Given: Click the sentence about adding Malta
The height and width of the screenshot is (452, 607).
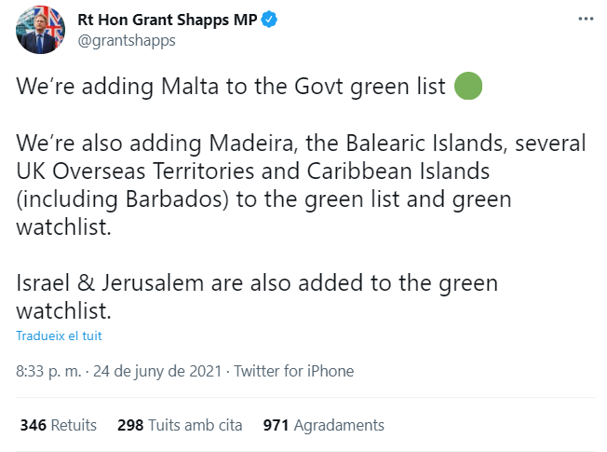Looking at the screenshot, I should 233,88.
